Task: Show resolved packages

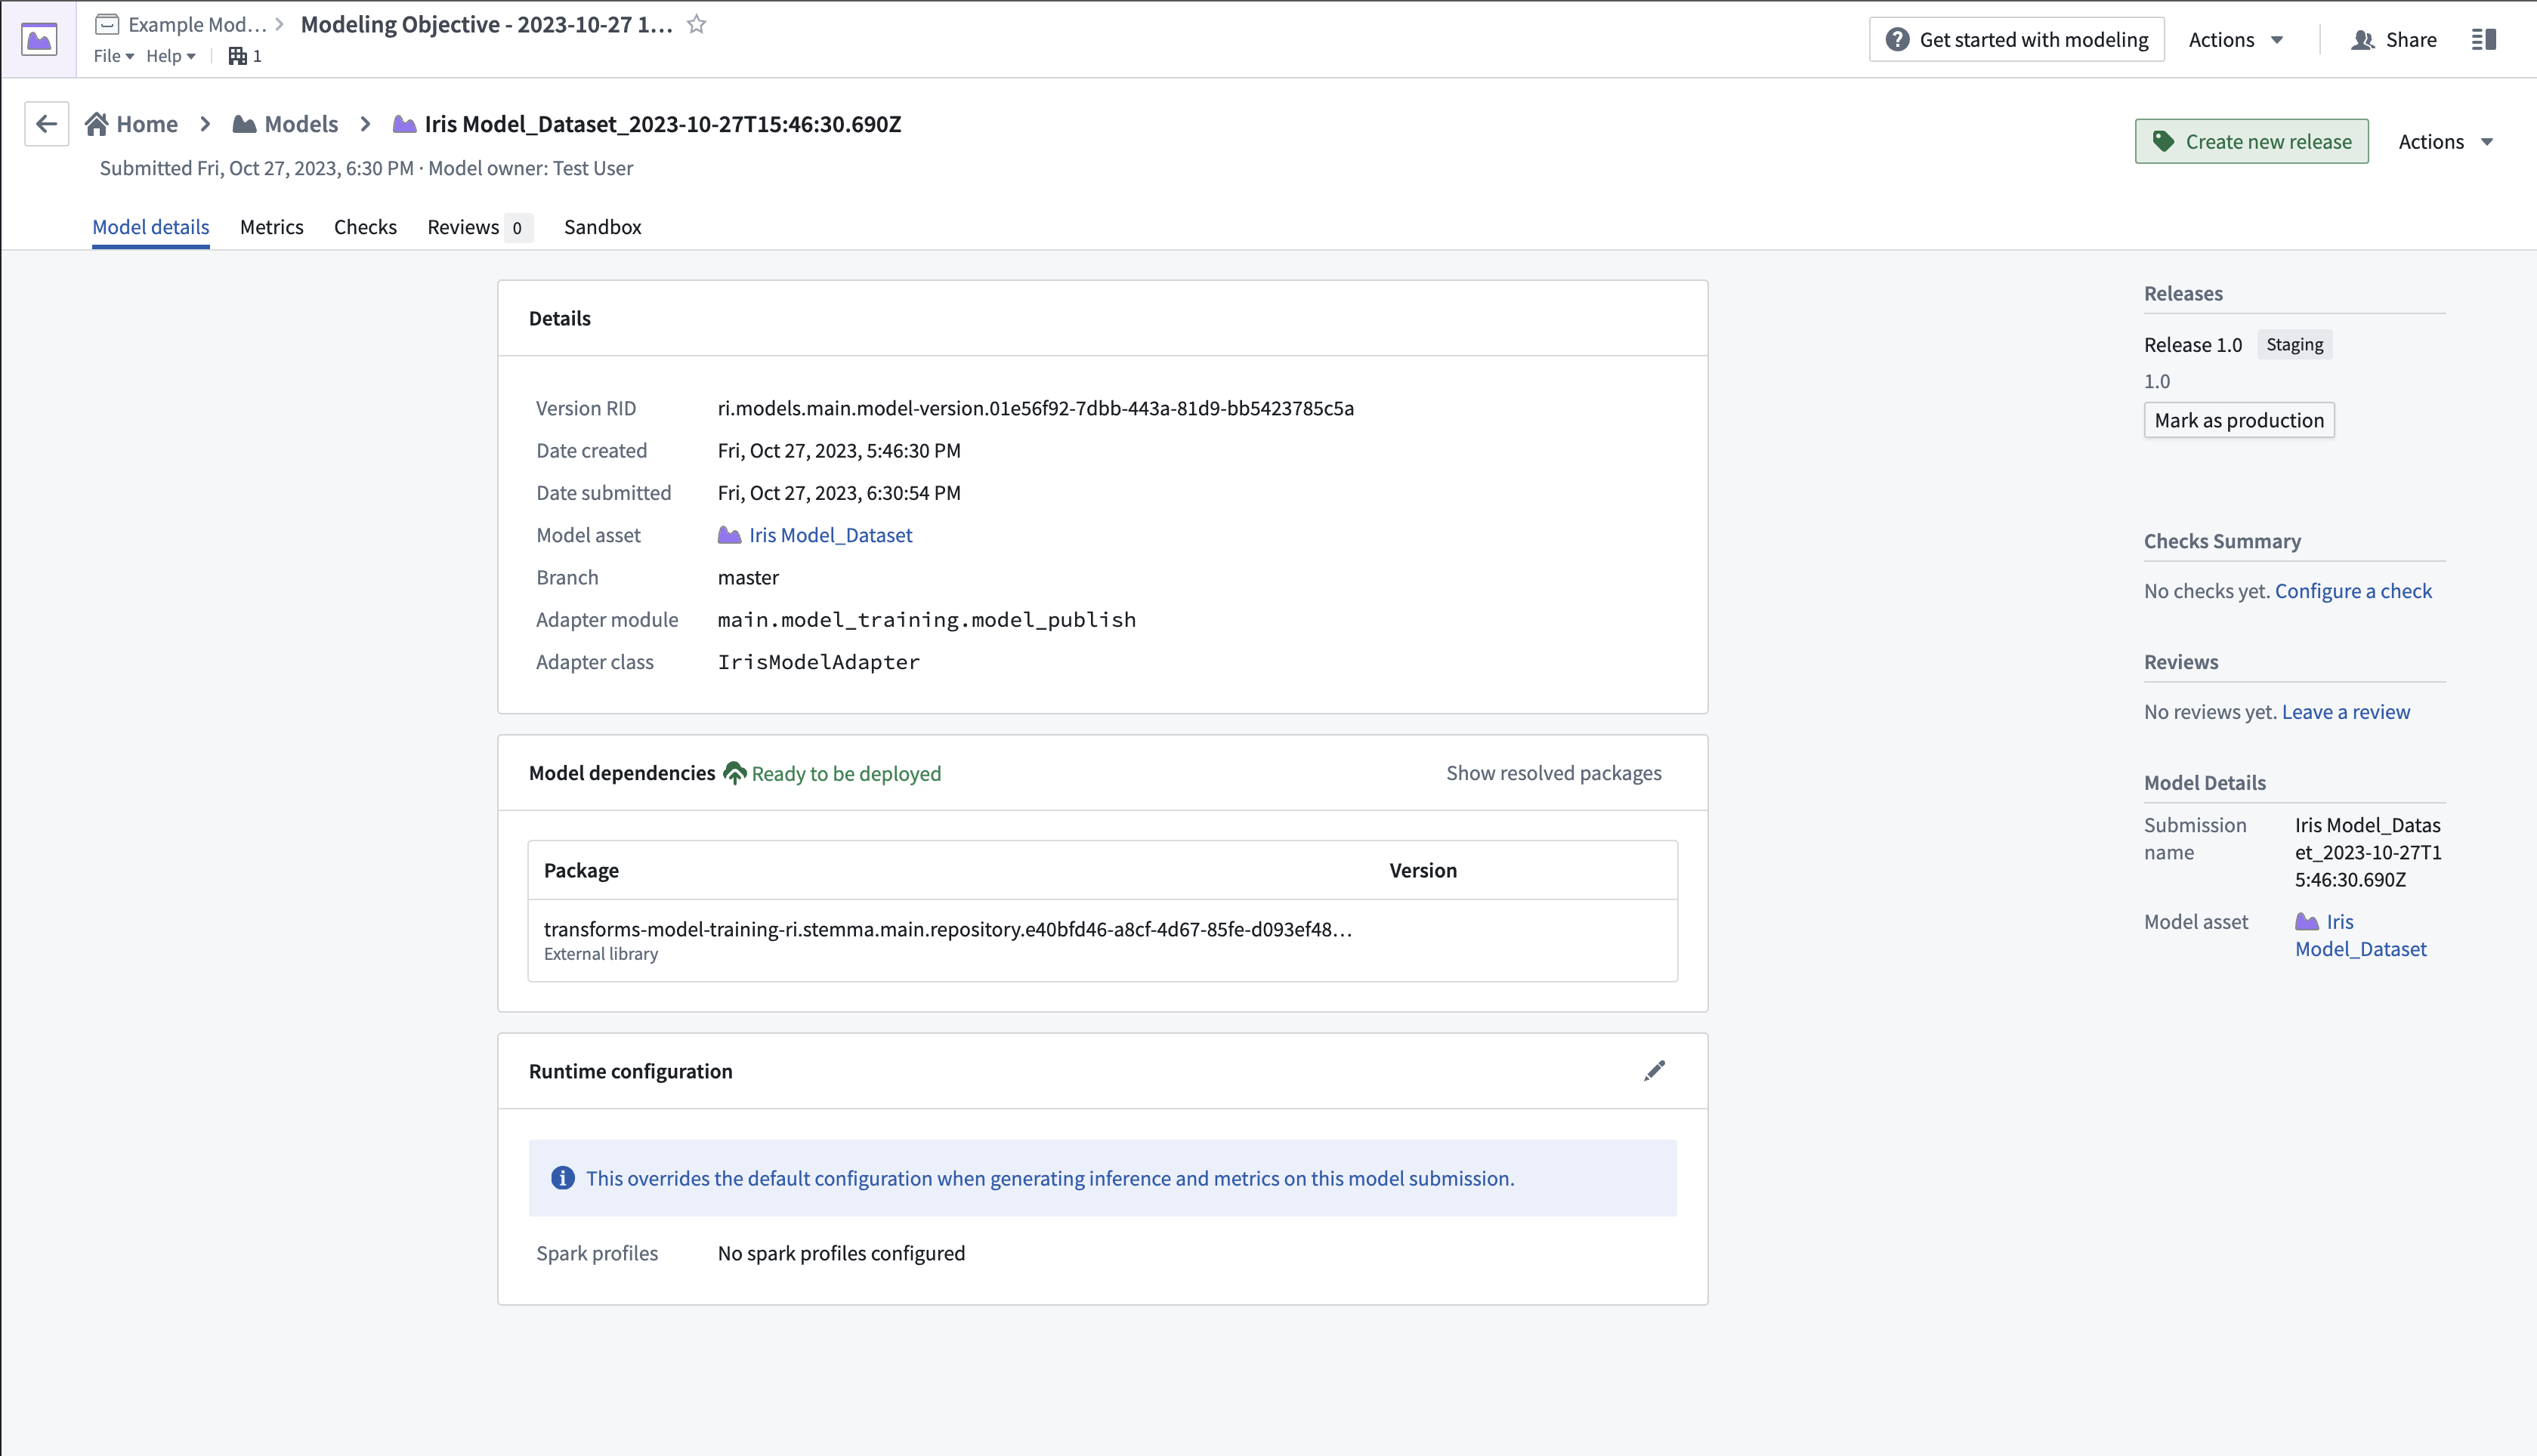Action: pos(1553,773)
